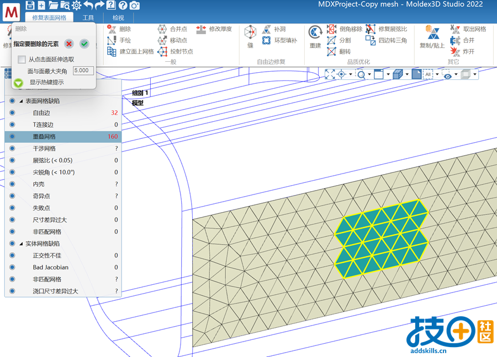Toggle the blue dot beside Bad Jacobian

coord(12,267)
